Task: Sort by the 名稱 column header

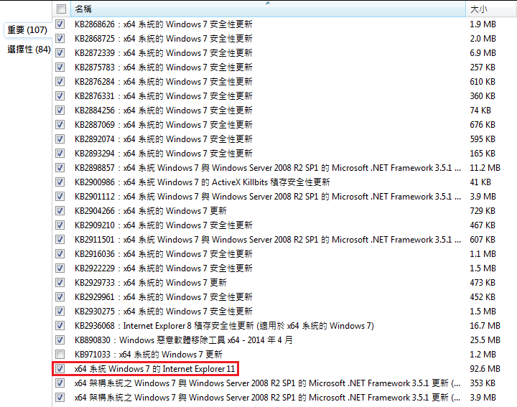Action: [268, 9]
